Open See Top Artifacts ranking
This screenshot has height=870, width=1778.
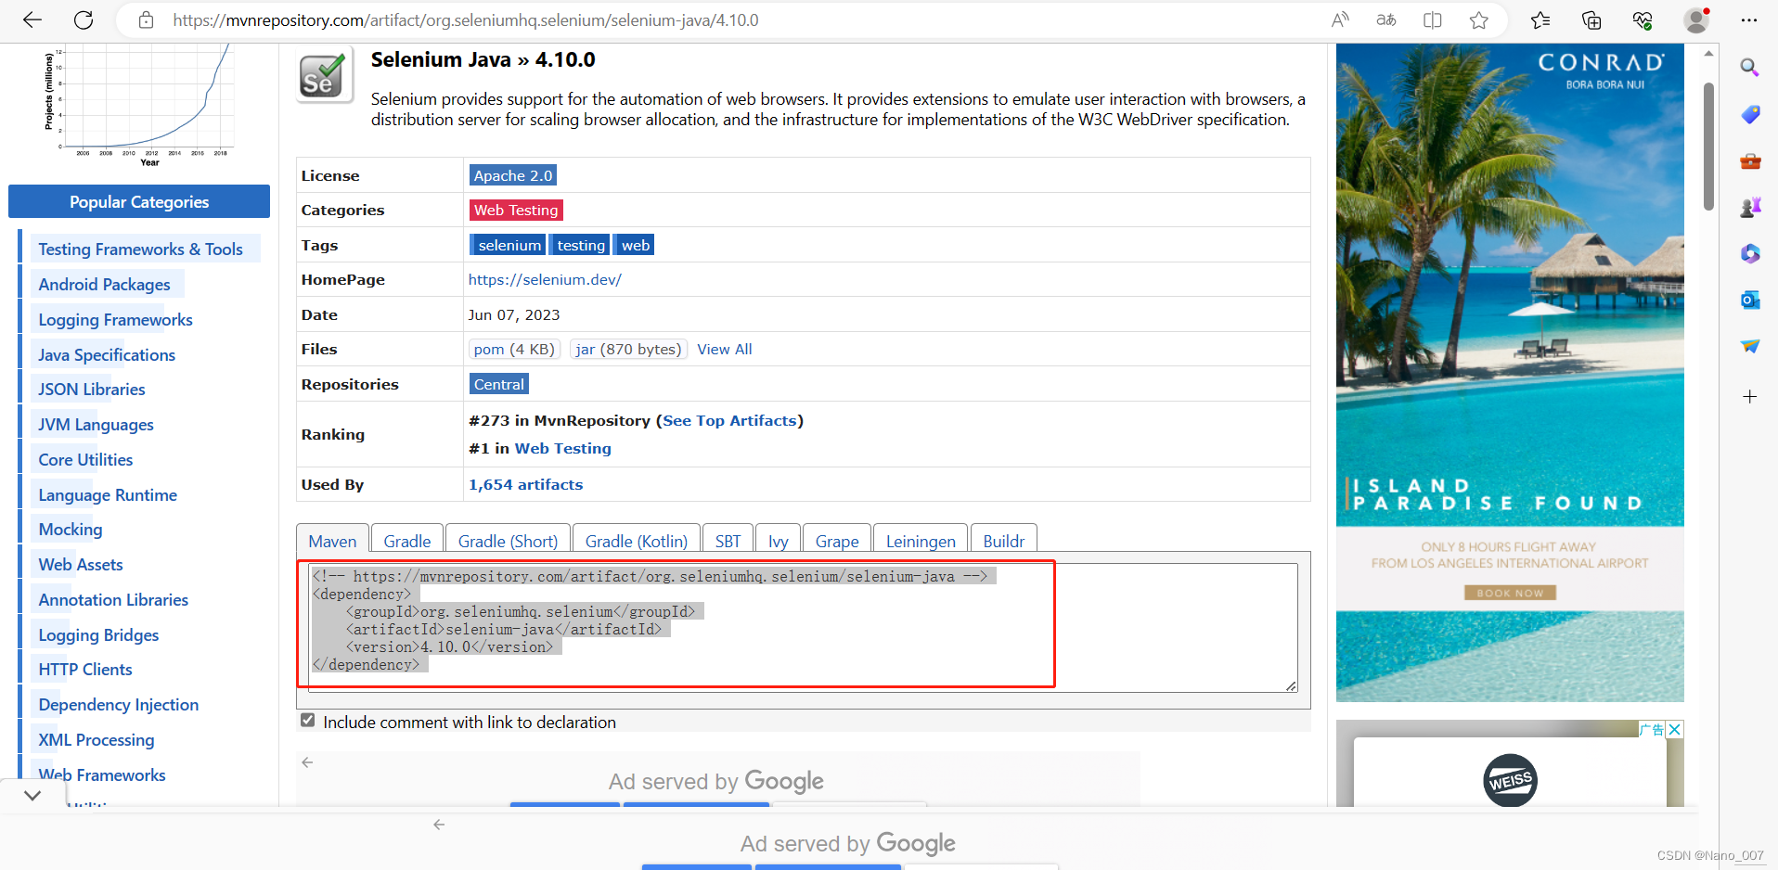pos(730,420)
